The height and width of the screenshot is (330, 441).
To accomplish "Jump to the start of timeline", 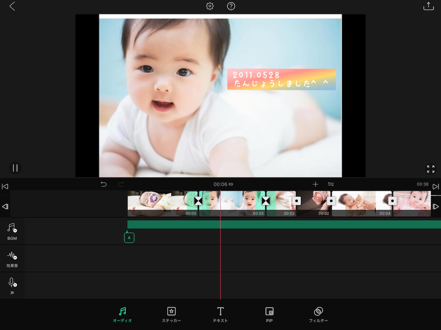I will tap(5, 186).
